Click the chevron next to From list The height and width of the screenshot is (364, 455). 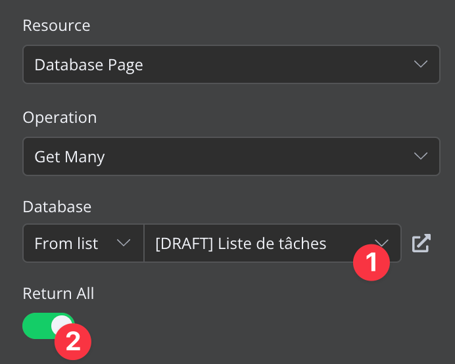[x=123, y=243]
